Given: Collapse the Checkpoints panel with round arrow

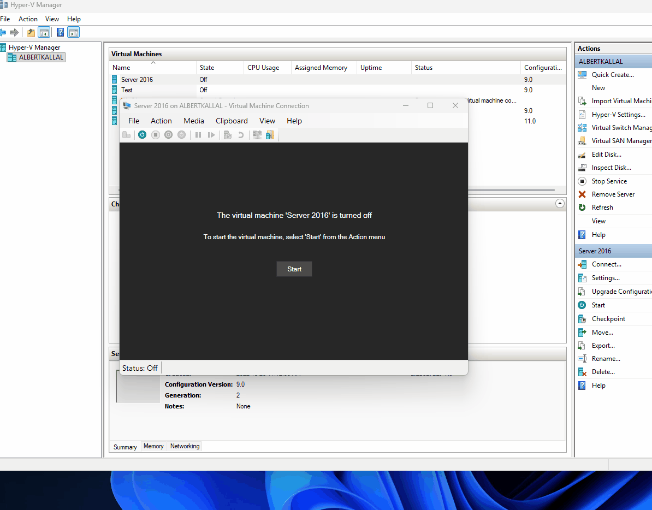Looking at the screenshot, I should coord(560,204).
